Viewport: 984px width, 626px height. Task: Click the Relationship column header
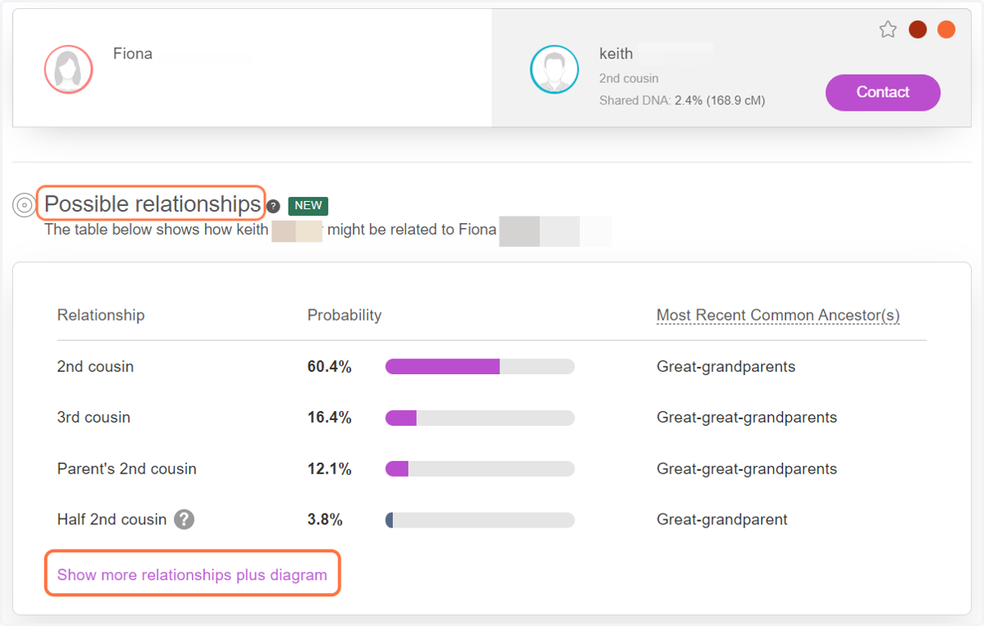[101, 315]
